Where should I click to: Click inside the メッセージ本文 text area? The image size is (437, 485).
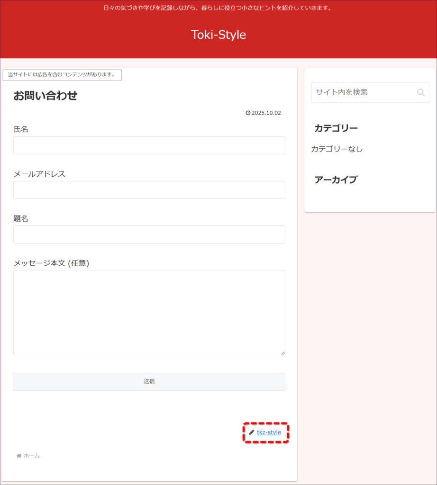[x=149, y=313]
